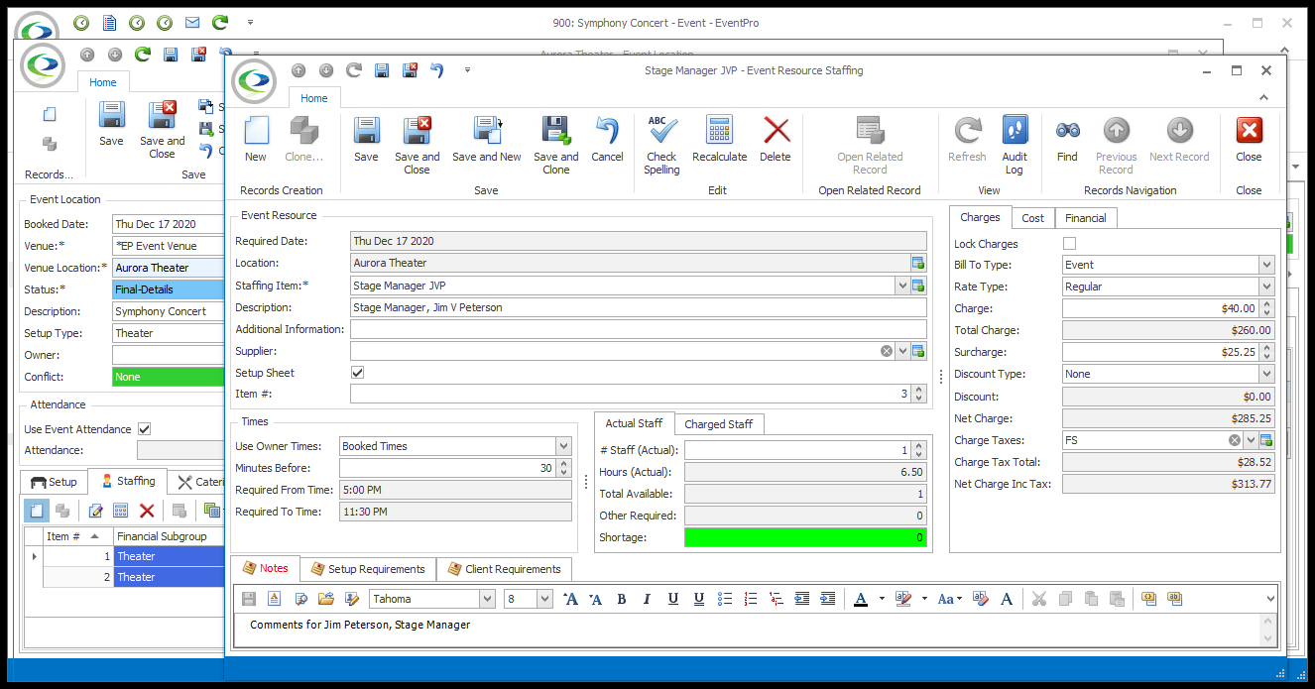Apply italic formatting in Notes toolbar
1315x689 pixels.
(x=648, y=599)
